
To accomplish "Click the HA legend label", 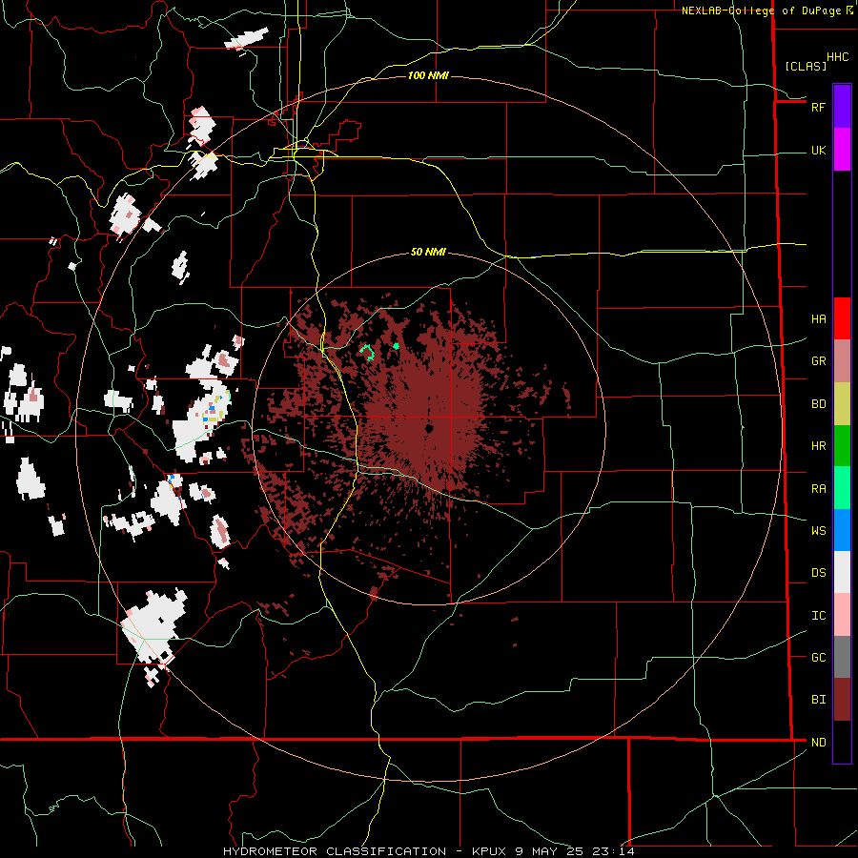I will tap(818, 318).
